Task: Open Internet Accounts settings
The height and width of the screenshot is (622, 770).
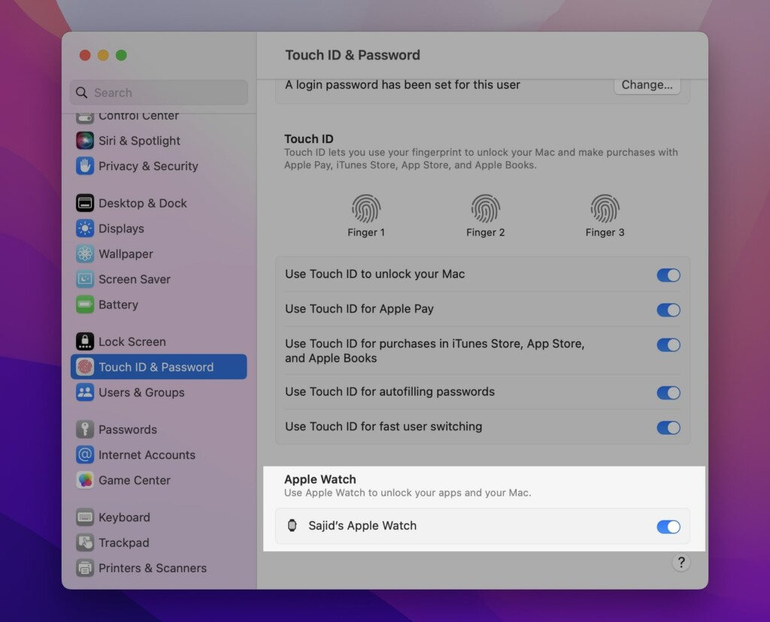Action: pyautogui.click(x=147, y=455)
